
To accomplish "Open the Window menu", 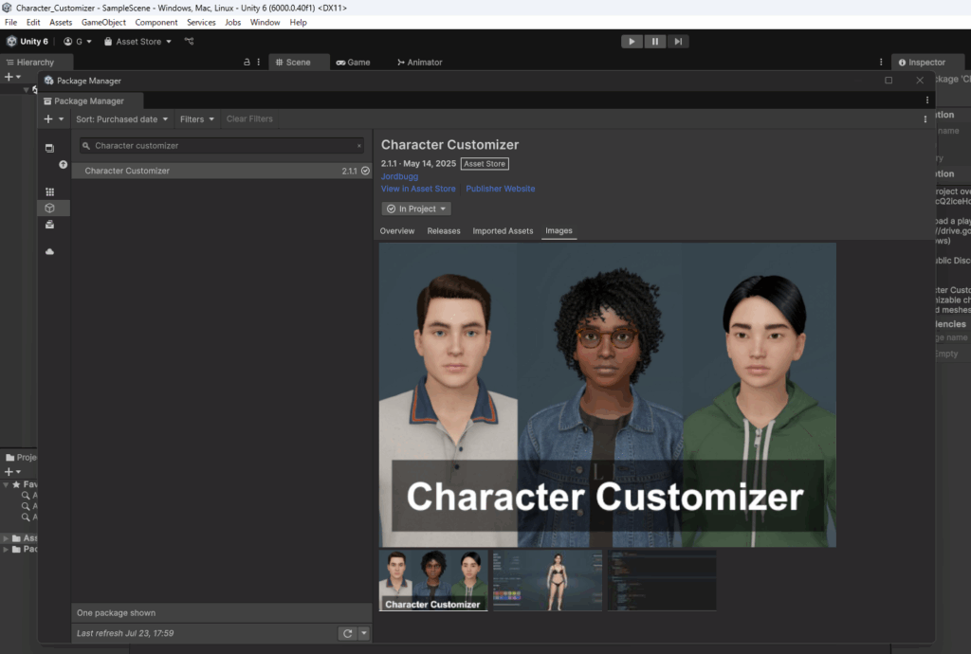I will click(x=266, y=23).
